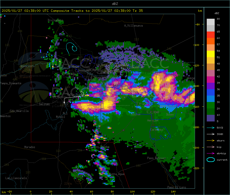
Task: Select the orange 57-60 dBZ color swatch
Action: point(211,41)
